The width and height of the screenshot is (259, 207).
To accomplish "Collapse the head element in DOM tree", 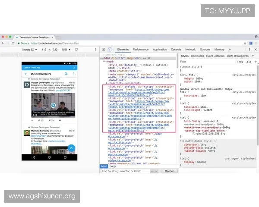I will coord(104,62).
